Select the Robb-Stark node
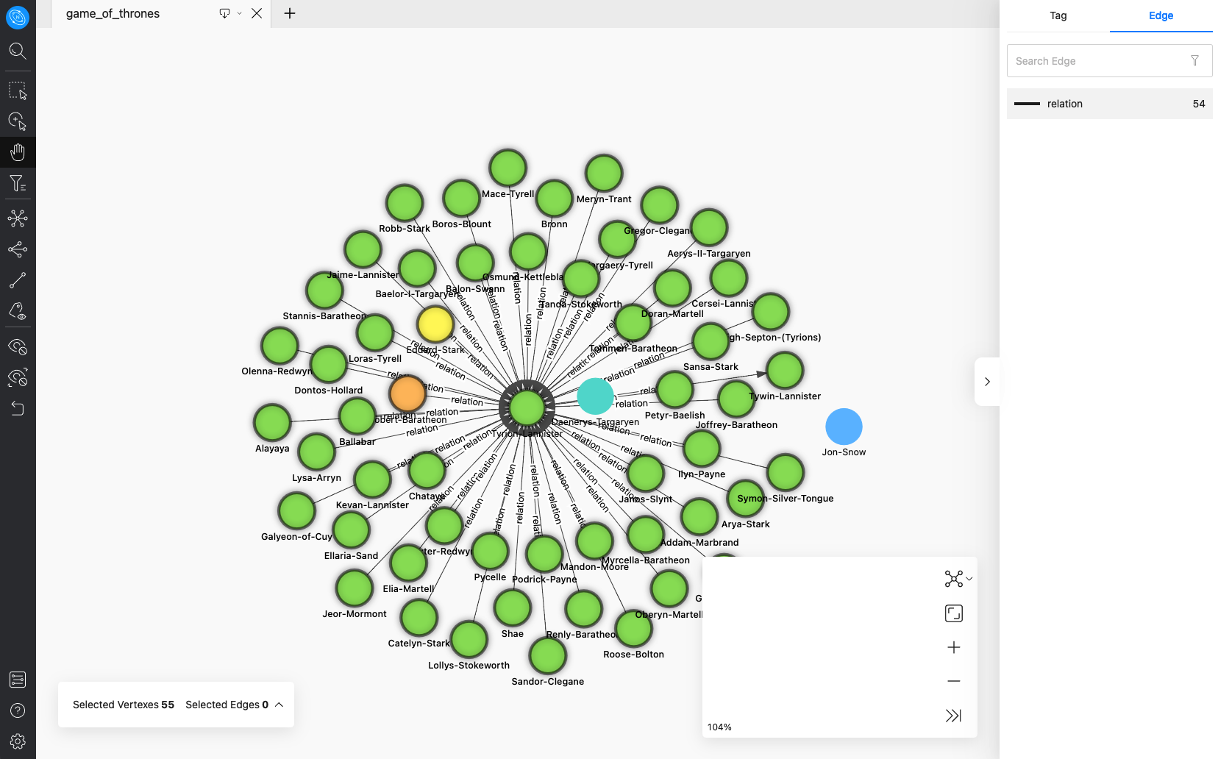Screen dimensions: 1218x759 pos(405,203)
